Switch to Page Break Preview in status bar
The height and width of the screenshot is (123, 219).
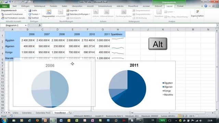click(x=186, y=116)
